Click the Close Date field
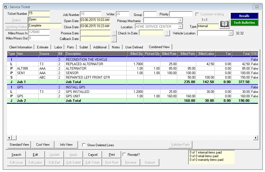 pos(95,26)
